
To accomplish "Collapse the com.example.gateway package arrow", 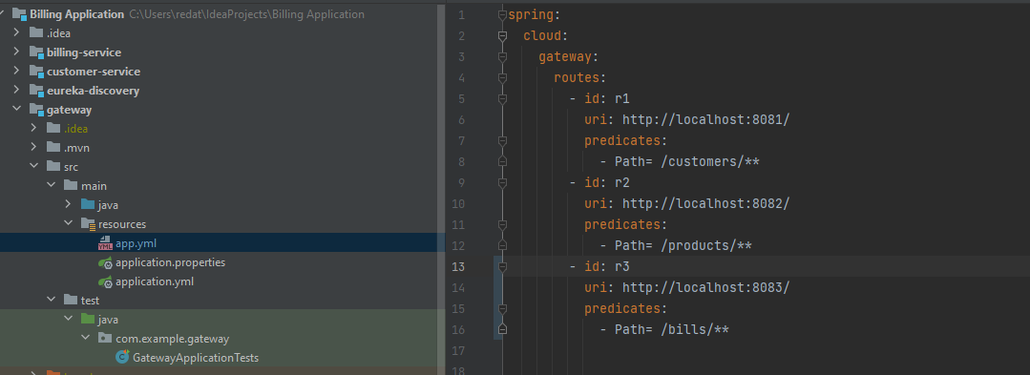I will tap(85, 338).
